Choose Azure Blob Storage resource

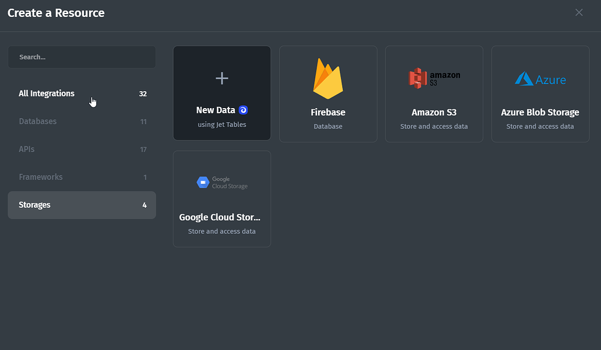pos(540,93)
